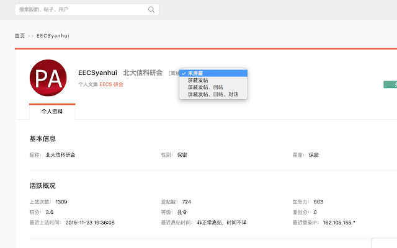Open the 首页 breadcrumb link

(20, 36)
